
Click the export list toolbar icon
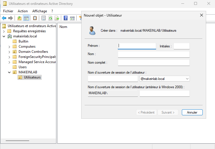[57, 18]
